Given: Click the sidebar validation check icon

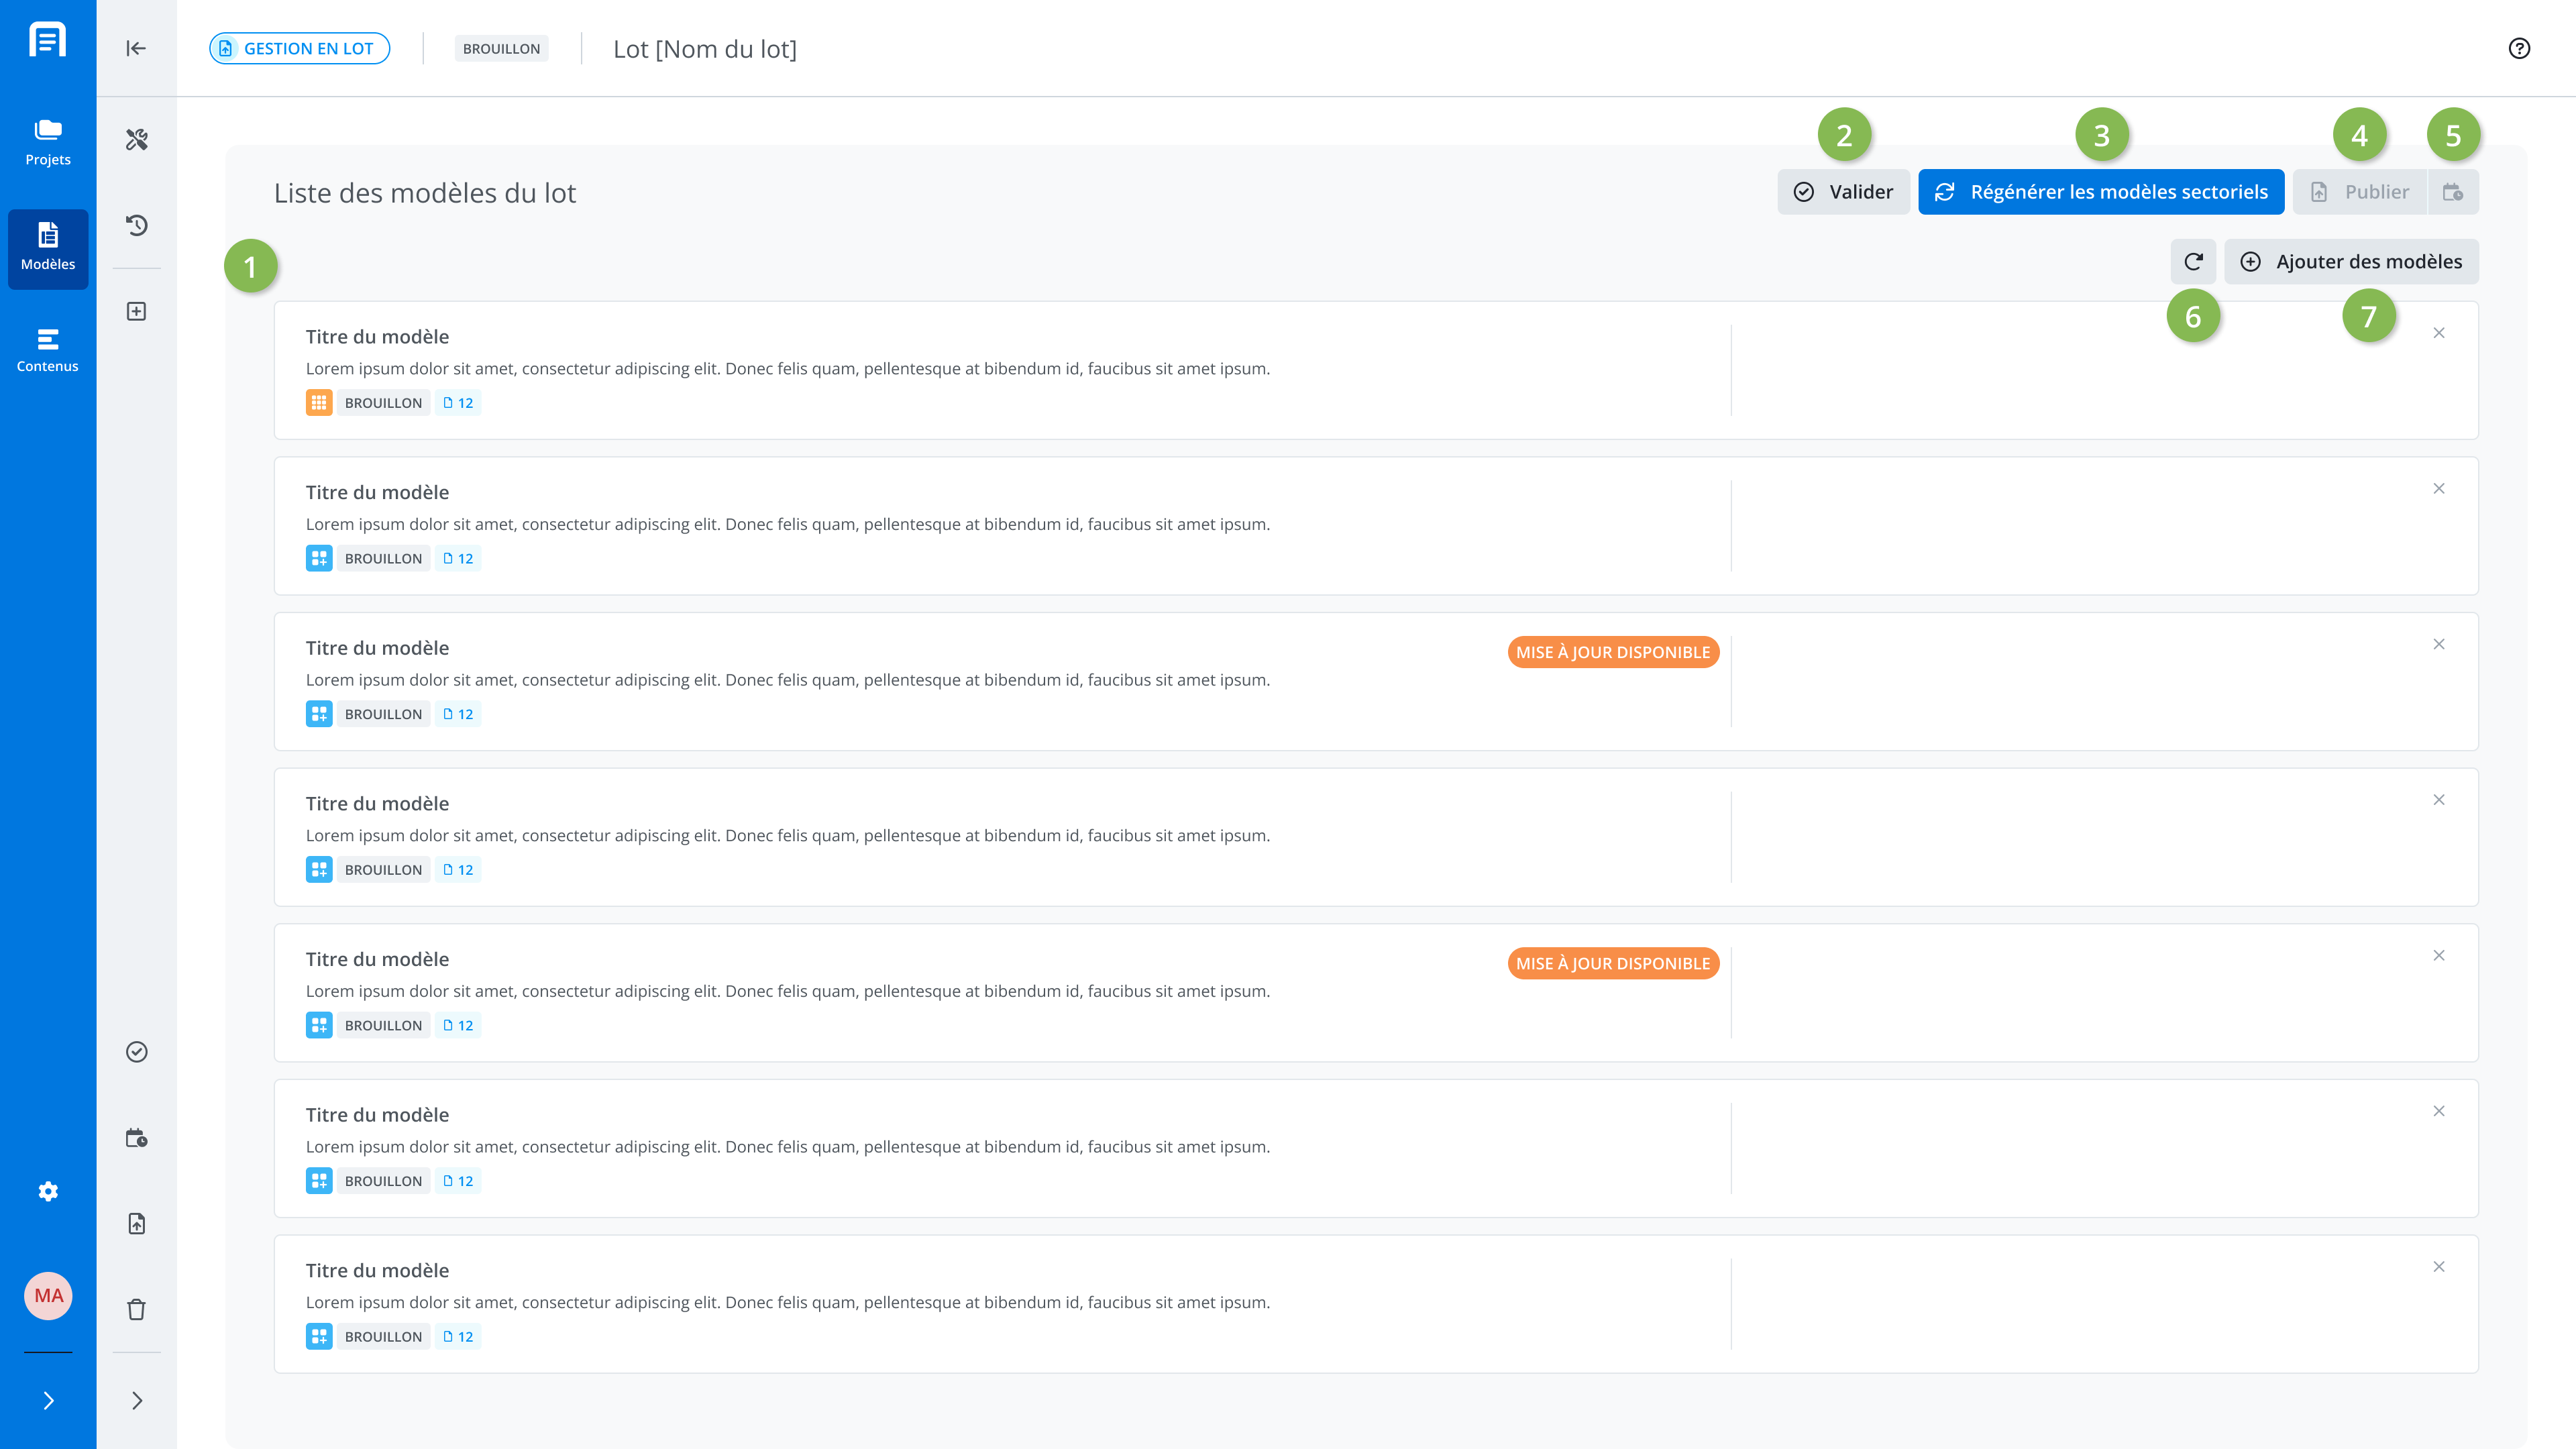Looking at the screenshot, I should click(137, 1051).
